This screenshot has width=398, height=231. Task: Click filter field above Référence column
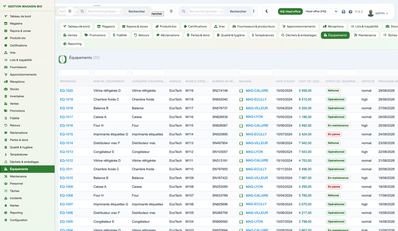point(75,73)
